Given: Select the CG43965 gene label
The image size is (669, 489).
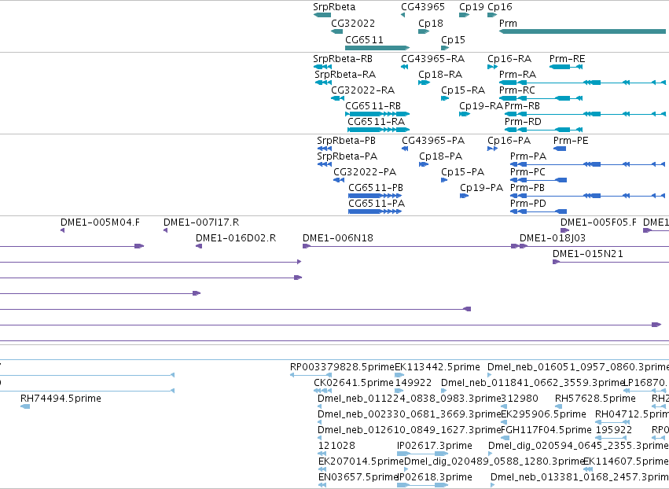Looking at the screenshot, I should [423, 7].
